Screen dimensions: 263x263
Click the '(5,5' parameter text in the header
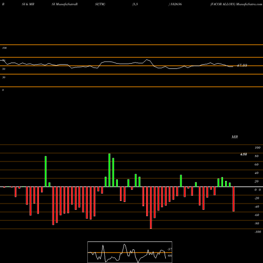click(135, 4)
